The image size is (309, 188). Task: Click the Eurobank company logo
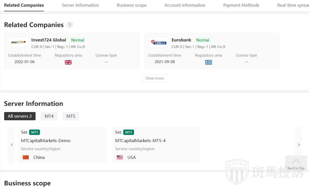click(159, 42)
